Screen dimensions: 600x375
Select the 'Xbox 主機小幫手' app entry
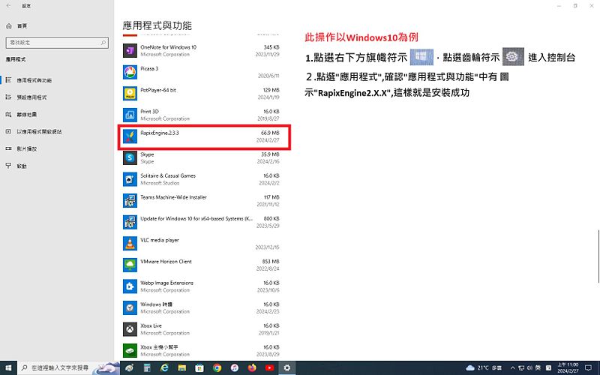(202, 350)
